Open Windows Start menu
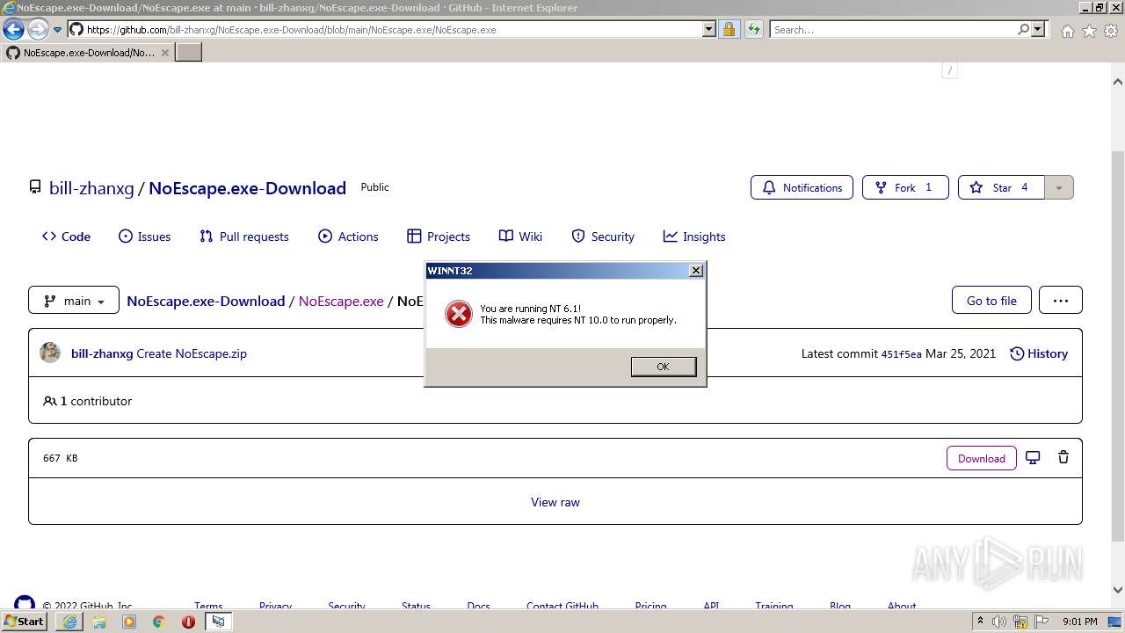 25,622
